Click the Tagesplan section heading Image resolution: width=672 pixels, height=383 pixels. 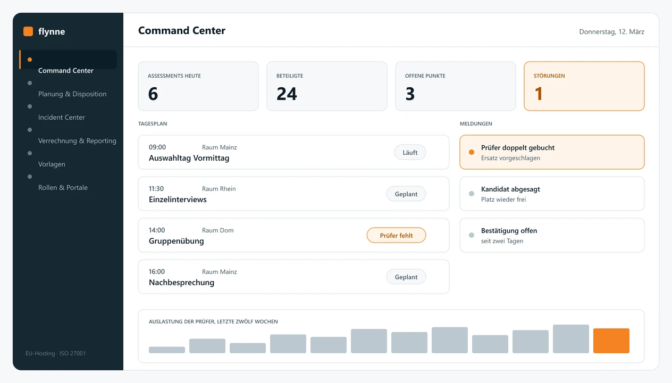[x=153, y=124]
